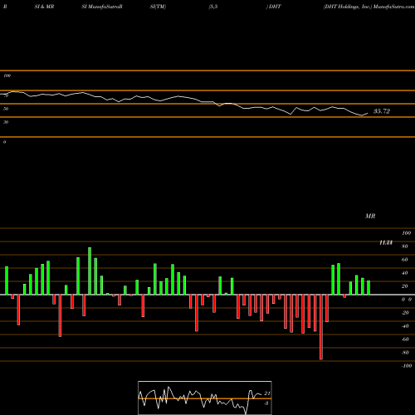Click the "40" label on the MR axis

coord(405,273)
